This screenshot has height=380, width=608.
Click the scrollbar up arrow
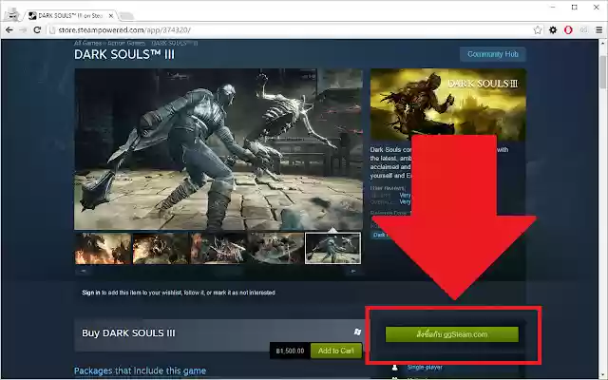(603, 43)
